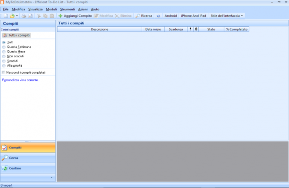
Task: Select the Questo Mese radio button
Action: coord(4,52)
